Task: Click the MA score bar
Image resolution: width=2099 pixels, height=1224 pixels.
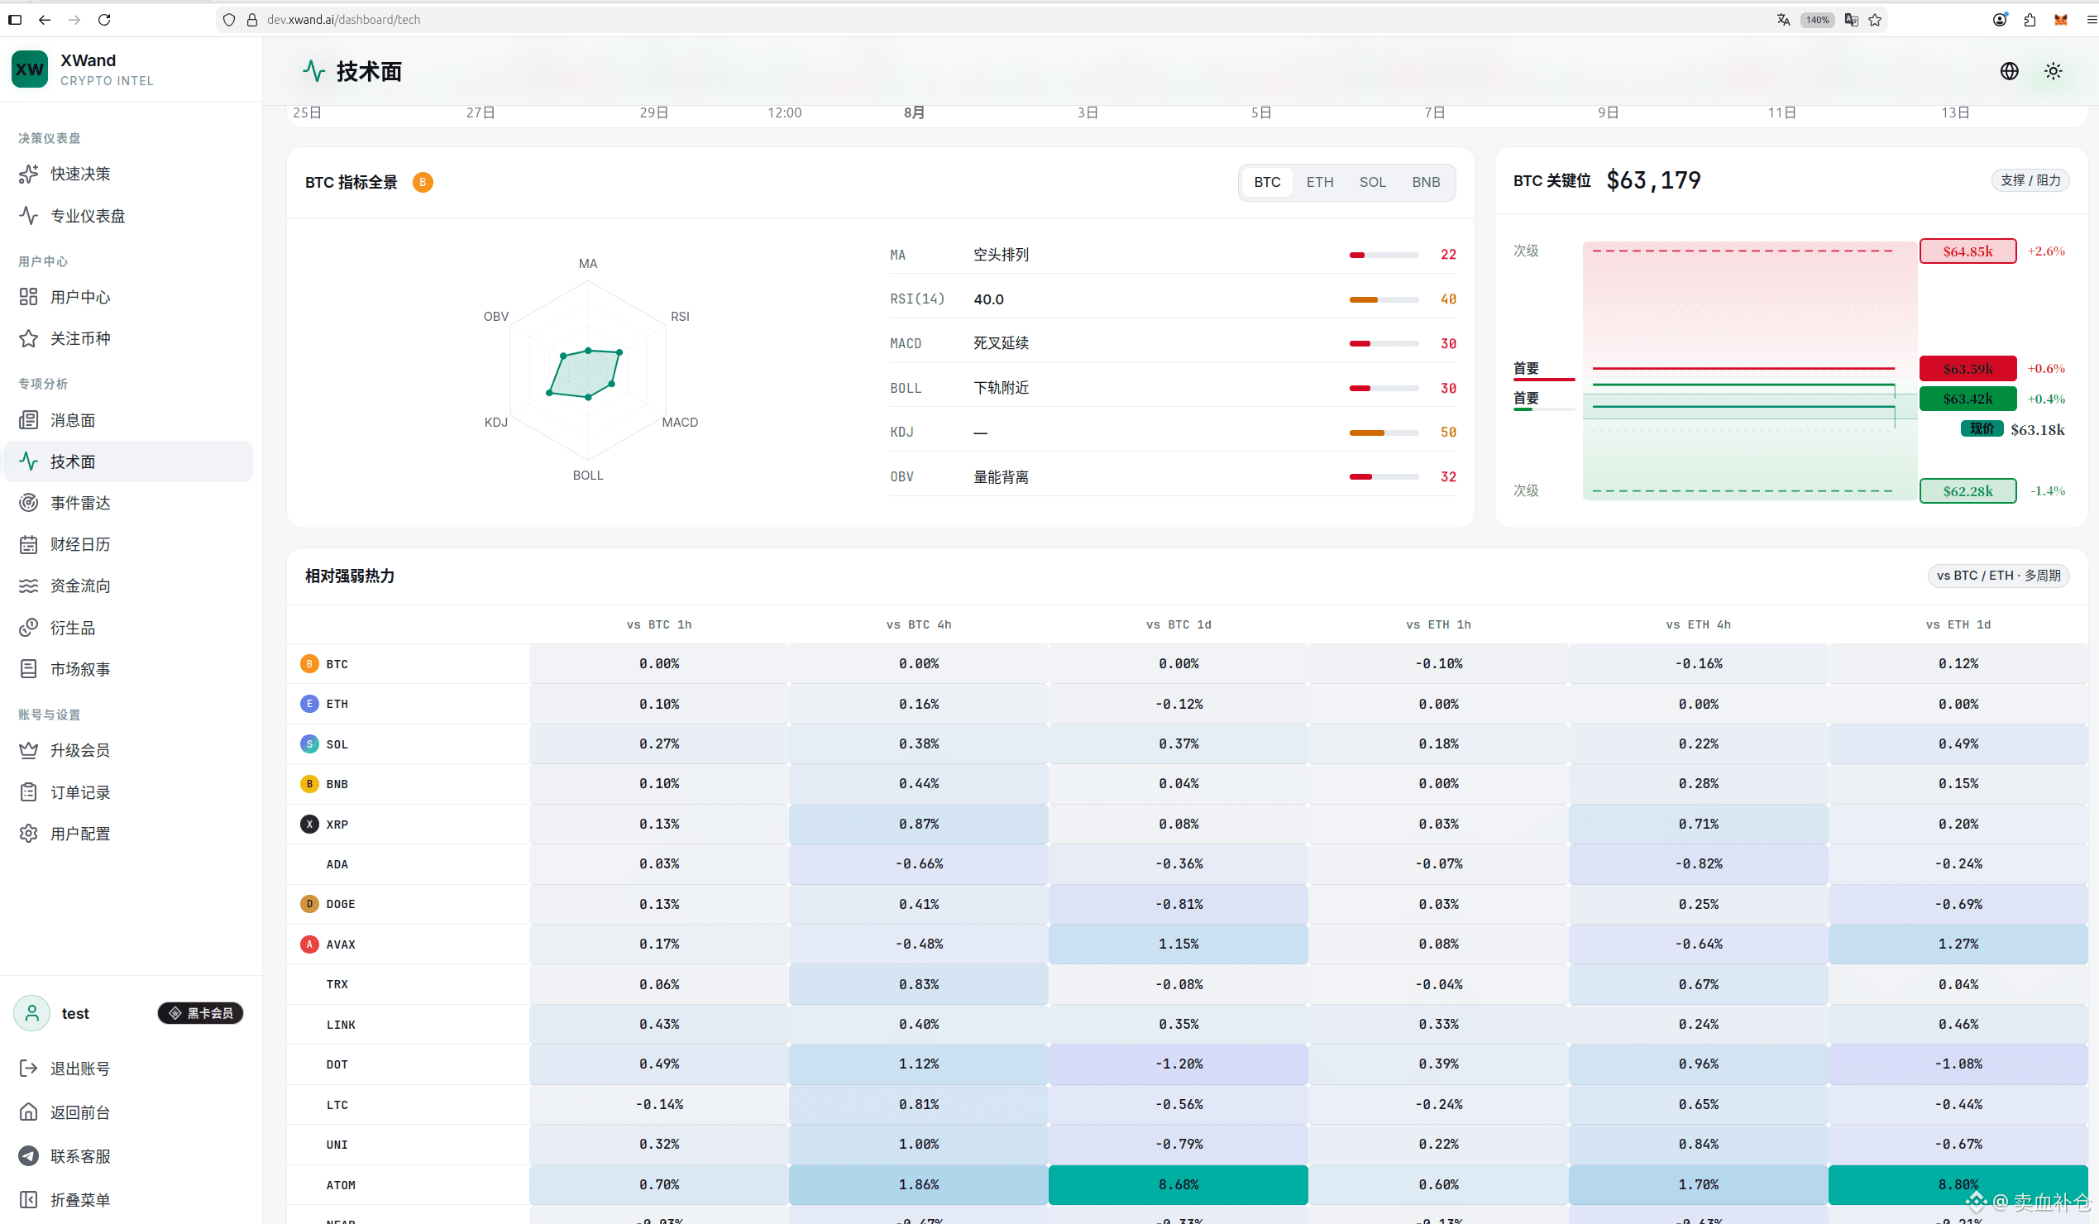Action: 1384,255
